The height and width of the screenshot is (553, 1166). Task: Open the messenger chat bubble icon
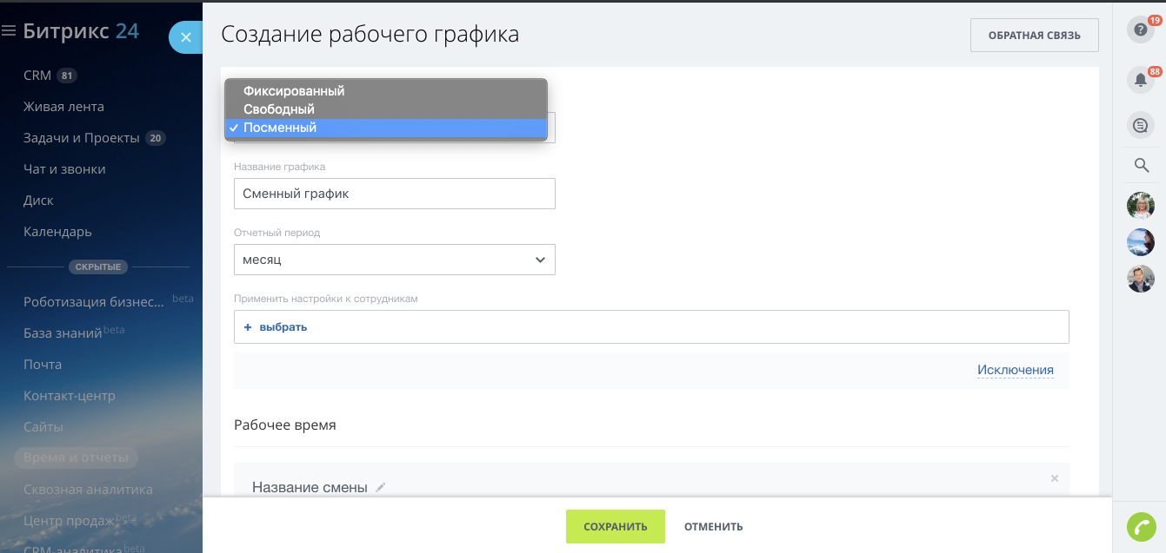1140,125
